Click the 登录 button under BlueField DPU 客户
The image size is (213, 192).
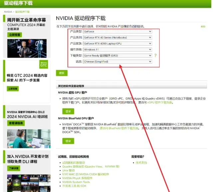pyautogui.click(x=68, y=141)
